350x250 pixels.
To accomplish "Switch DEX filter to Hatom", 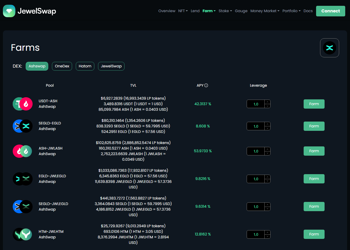I will [85, 66].
